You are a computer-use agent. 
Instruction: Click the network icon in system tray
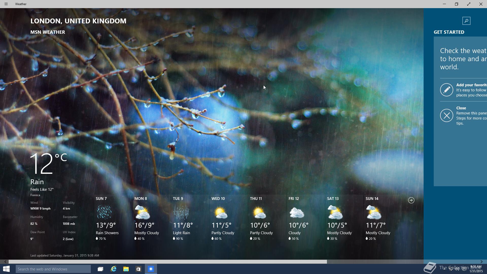(451, 269)
